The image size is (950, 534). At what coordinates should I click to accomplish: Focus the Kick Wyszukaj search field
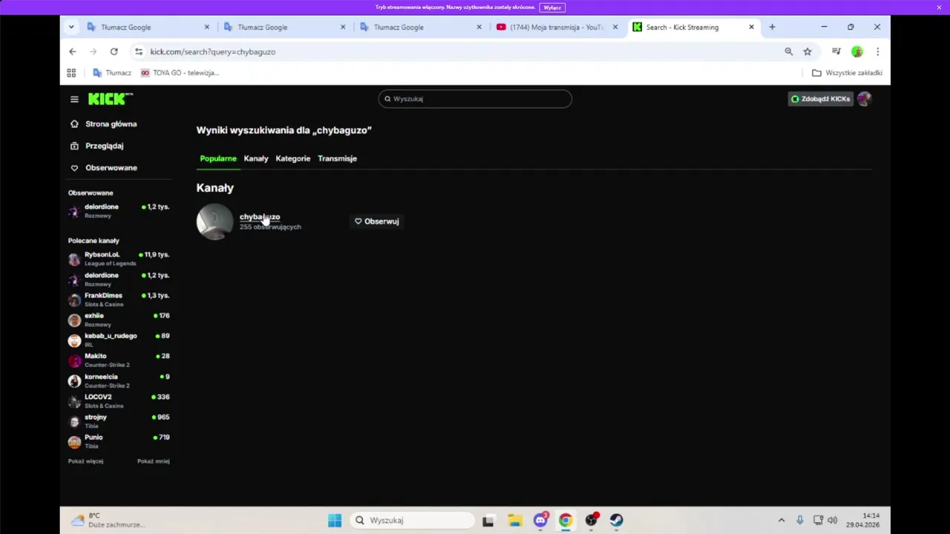(475, 99)
